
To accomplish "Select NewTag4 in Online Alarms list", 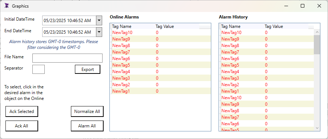I will [x=160, y=72].
